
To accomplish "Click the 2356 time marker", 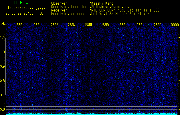I will pos(106,25).
